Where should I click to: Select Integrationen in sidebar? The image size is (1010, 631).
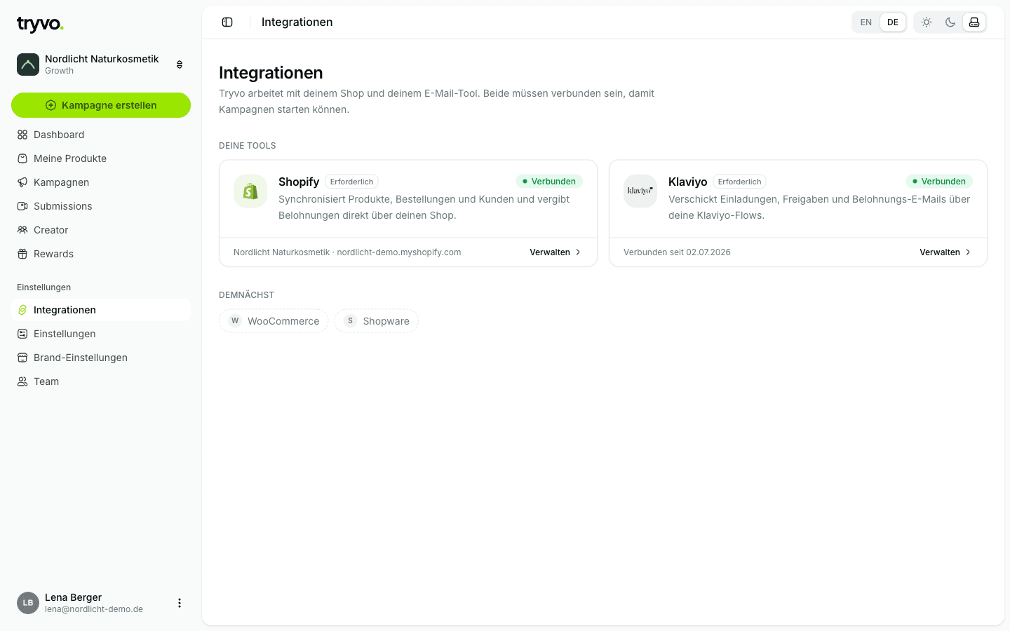tap(101, 310)
